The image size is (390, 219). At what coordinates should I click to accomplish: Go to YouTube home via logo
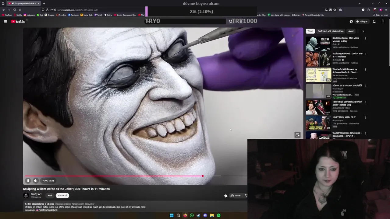[x=19, y=22]
